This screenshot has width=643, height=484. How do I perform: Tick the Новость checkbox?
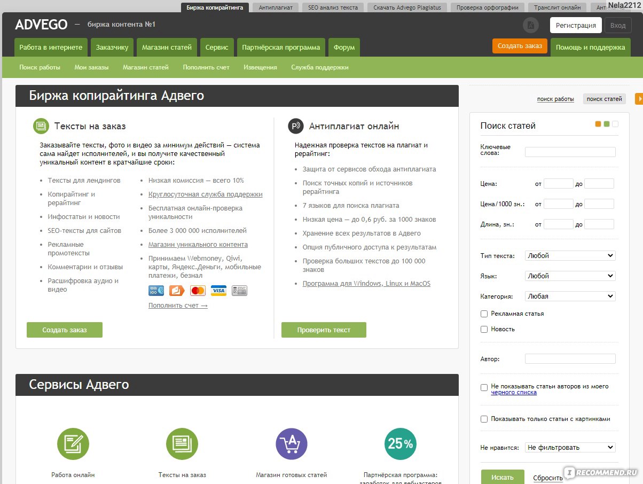484,329
